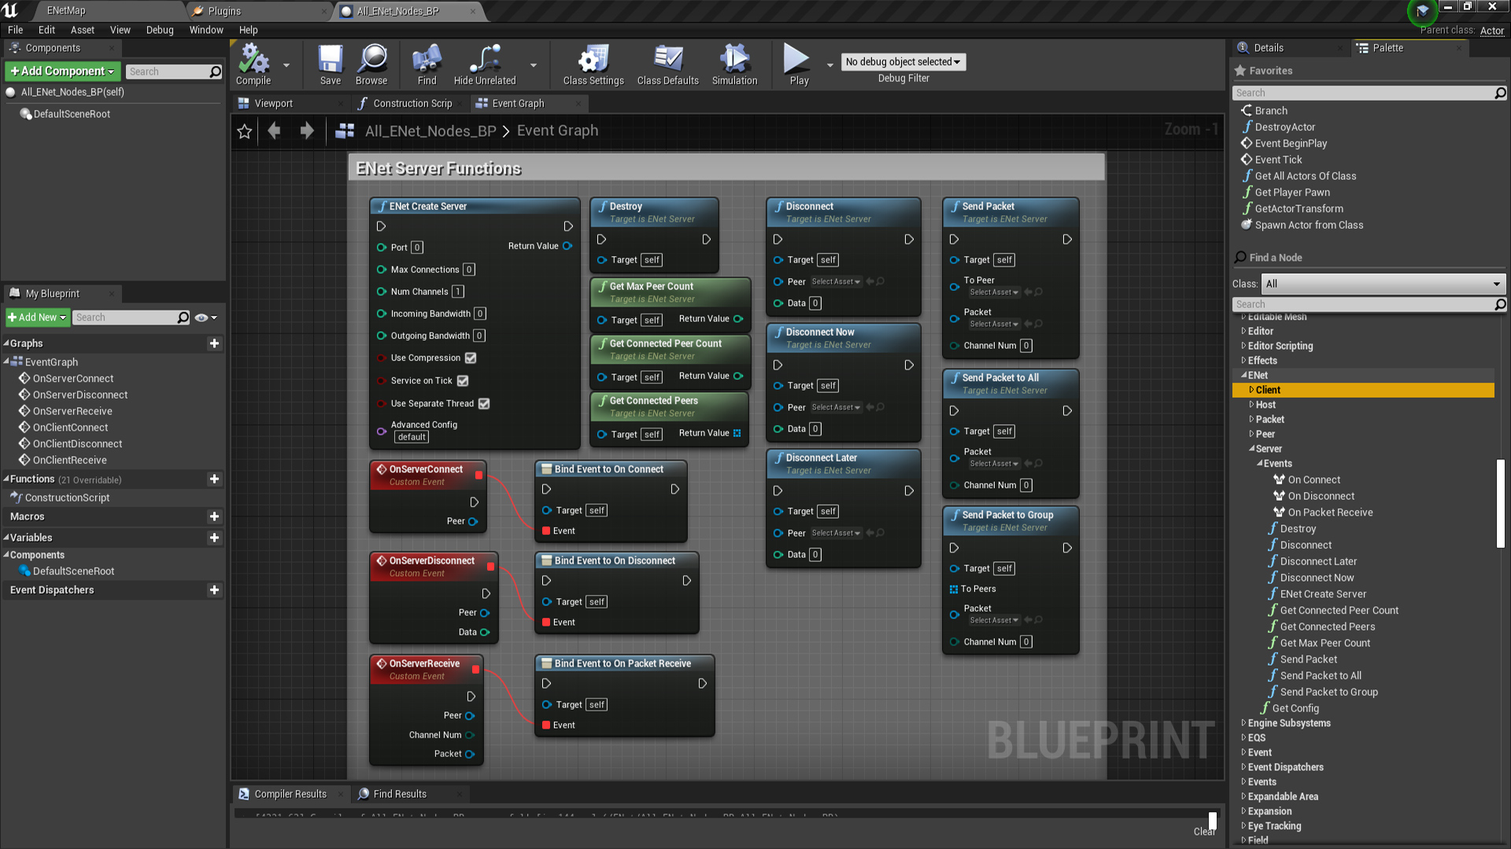Image resolution: width=1511 pixels, height=849 pixels.
Task: Click the Components search magnifier icon
Action: (215, 72)
